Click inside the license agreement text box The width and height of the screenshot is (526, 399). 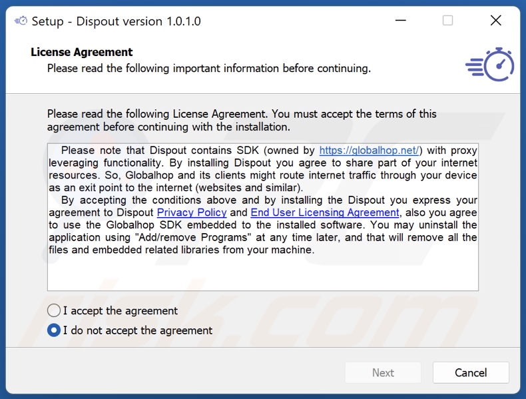pyautogui.click(x=262, y=217)
